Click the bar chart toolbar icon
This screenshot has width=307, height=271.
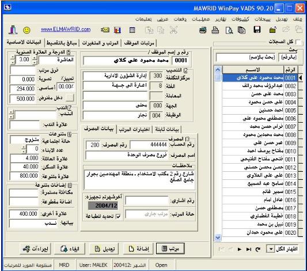pyautogui.click(x=118, y=30)
